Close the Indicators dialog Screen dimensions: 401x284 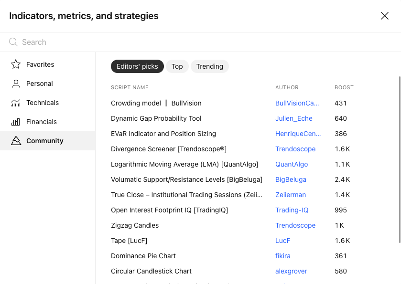(385, 16)
